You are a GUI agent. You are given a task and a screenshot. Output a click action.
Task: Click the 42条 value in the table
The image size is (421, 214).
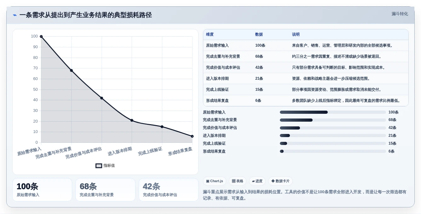coord(259,67)
